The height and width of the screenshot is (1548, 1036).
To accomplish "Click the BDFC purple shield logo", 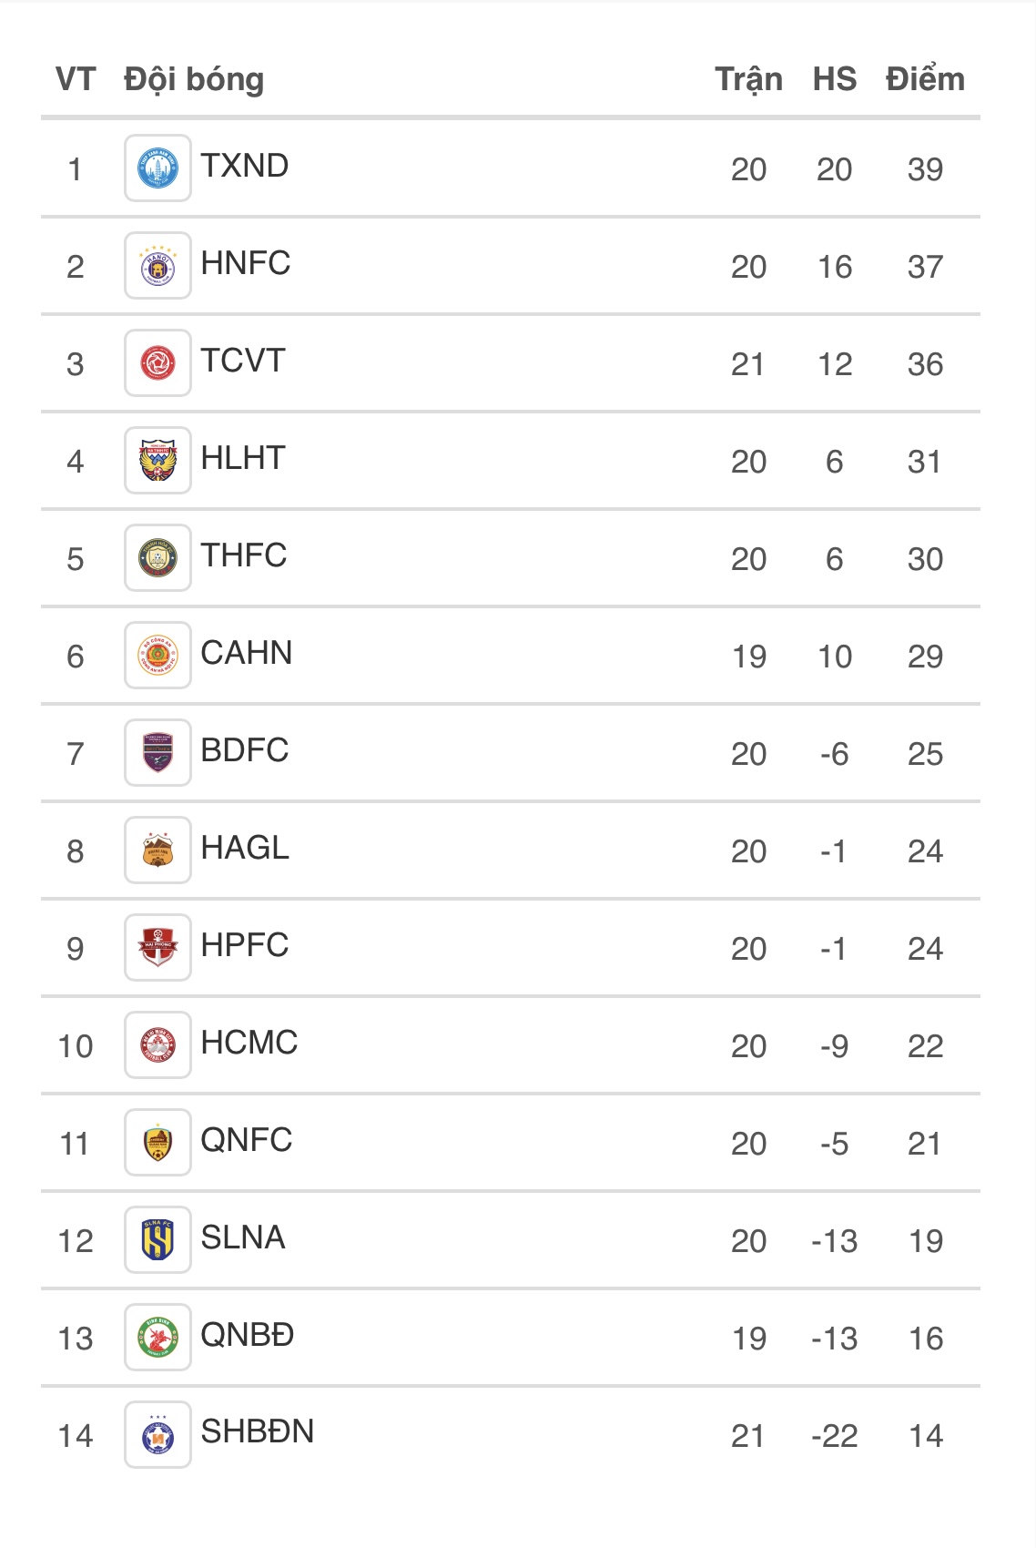I will pyautogui.click(x=157, y=753).
